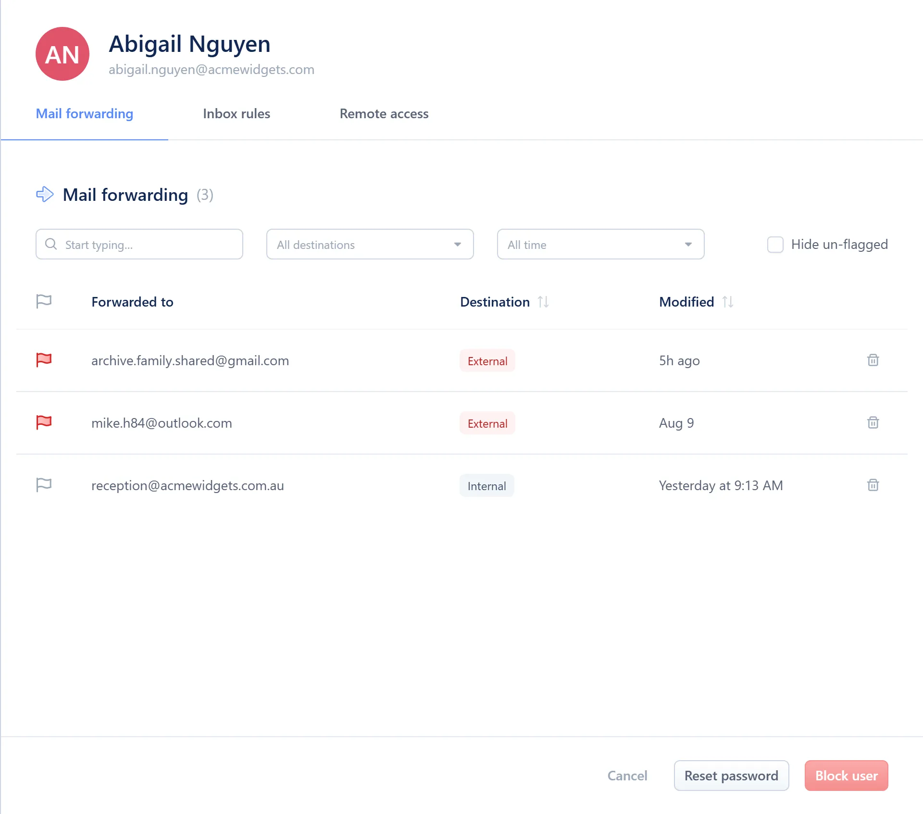Toggle the flag on mike.h84@outlook.com row
This screenshot has height=814, width=923.
44,422
